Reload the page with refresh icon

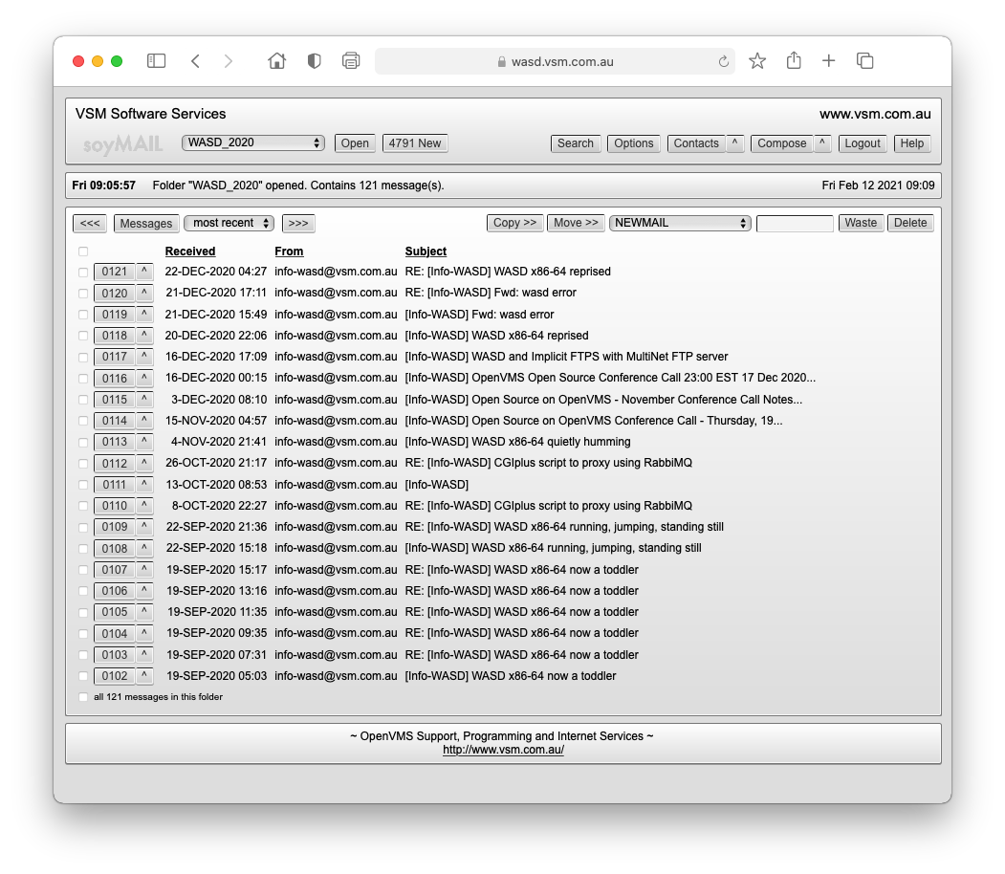tap(724, 61)
